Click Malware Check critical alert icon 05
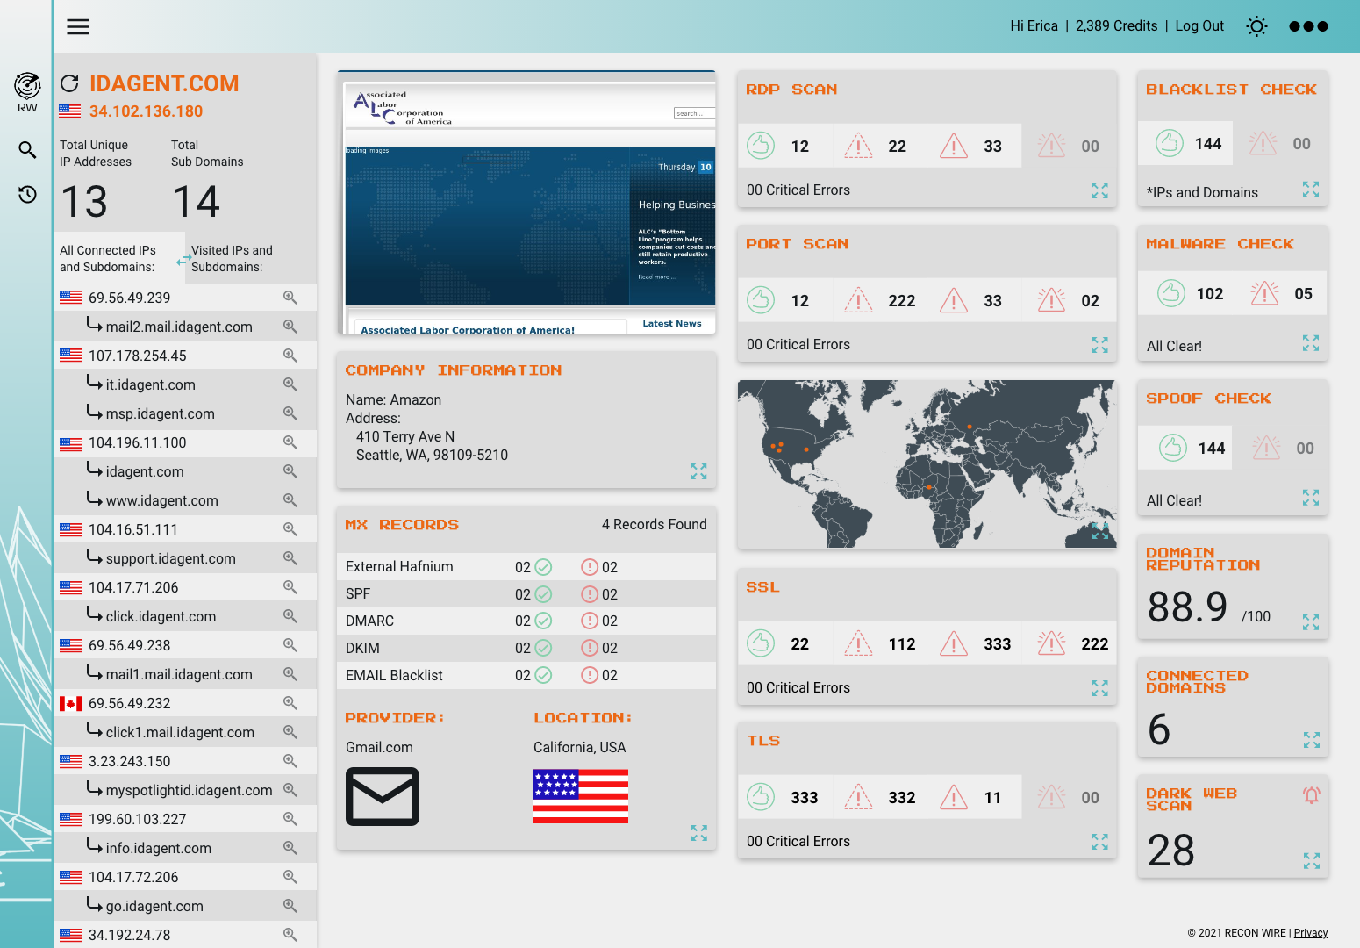This screenshot has width=1360, height=948. pyautogui.click(x=1264, y=293)
